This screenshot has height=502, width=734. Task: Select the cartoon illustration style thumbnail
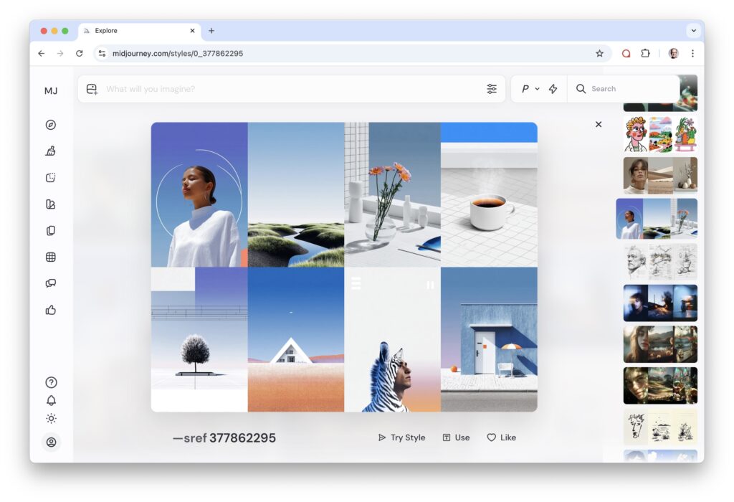coord(660,134)
